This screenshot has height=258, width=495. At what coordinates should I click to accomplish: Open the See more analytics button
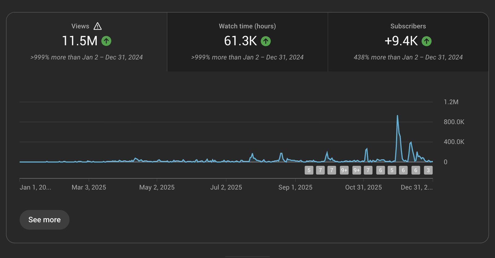[45, 220]
